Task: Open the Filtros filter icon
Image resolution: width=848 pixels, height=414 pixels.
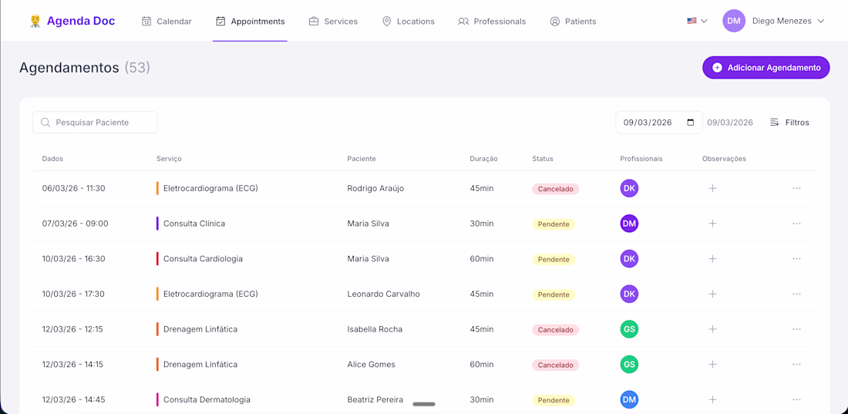Action: coord(775,123)
